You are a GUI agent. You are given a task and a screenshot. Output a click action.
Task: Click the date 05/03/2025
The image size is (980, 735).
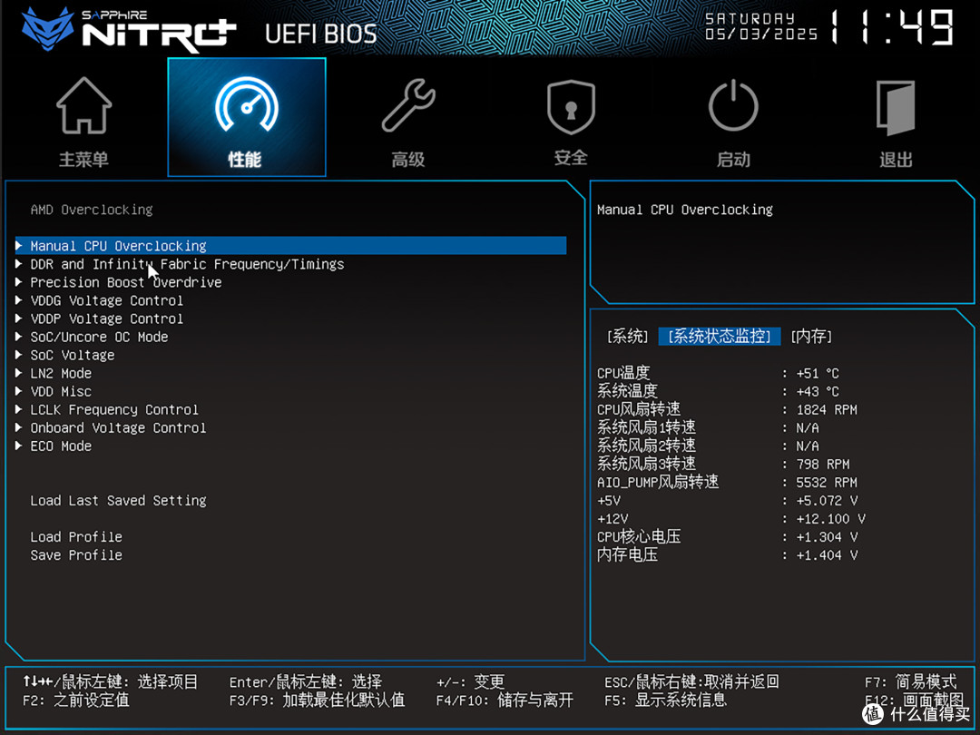pos(761,34)
